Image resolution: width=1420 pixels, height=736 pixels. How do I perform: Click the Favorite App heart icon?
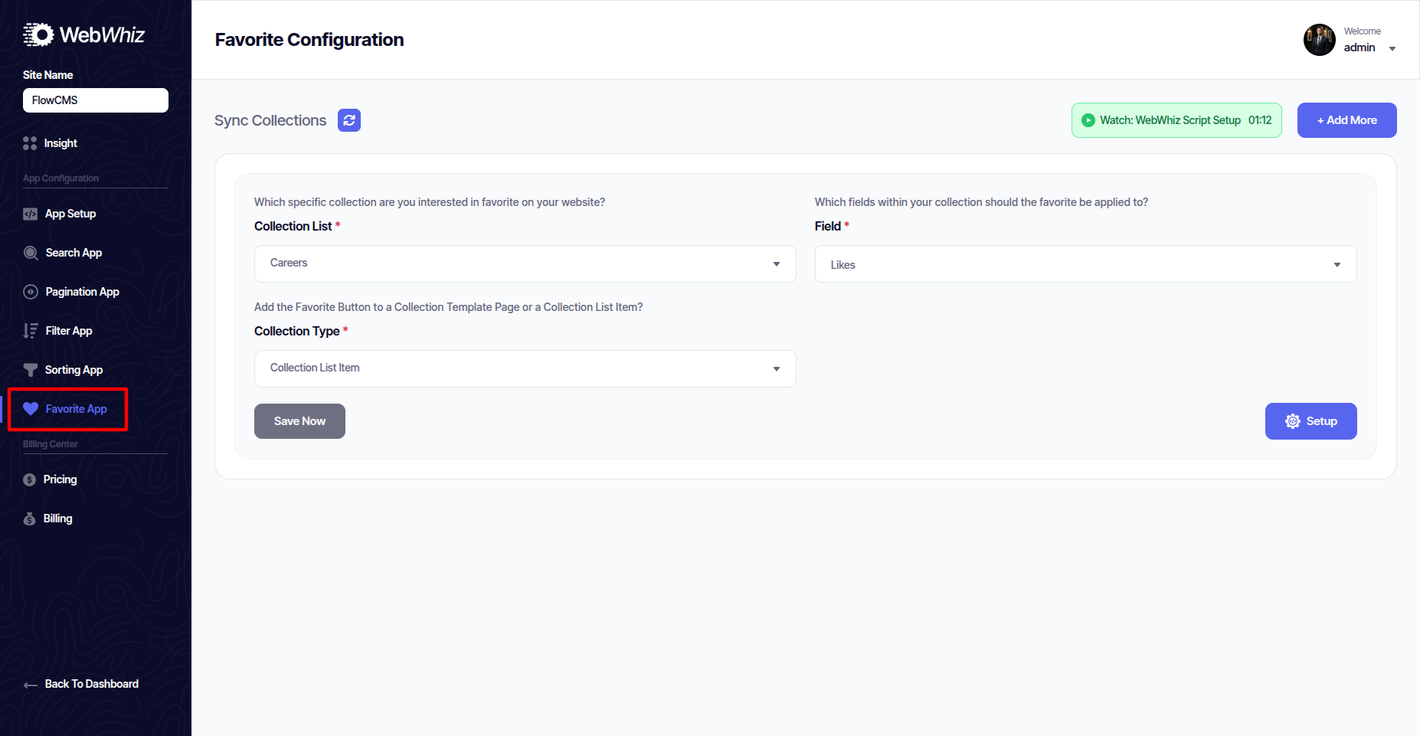click(31, 409)
